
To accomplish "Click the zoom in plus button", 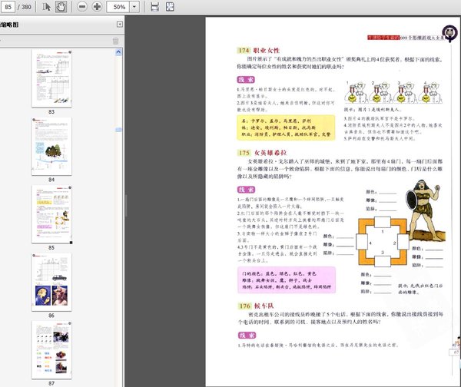I will 97,6.
